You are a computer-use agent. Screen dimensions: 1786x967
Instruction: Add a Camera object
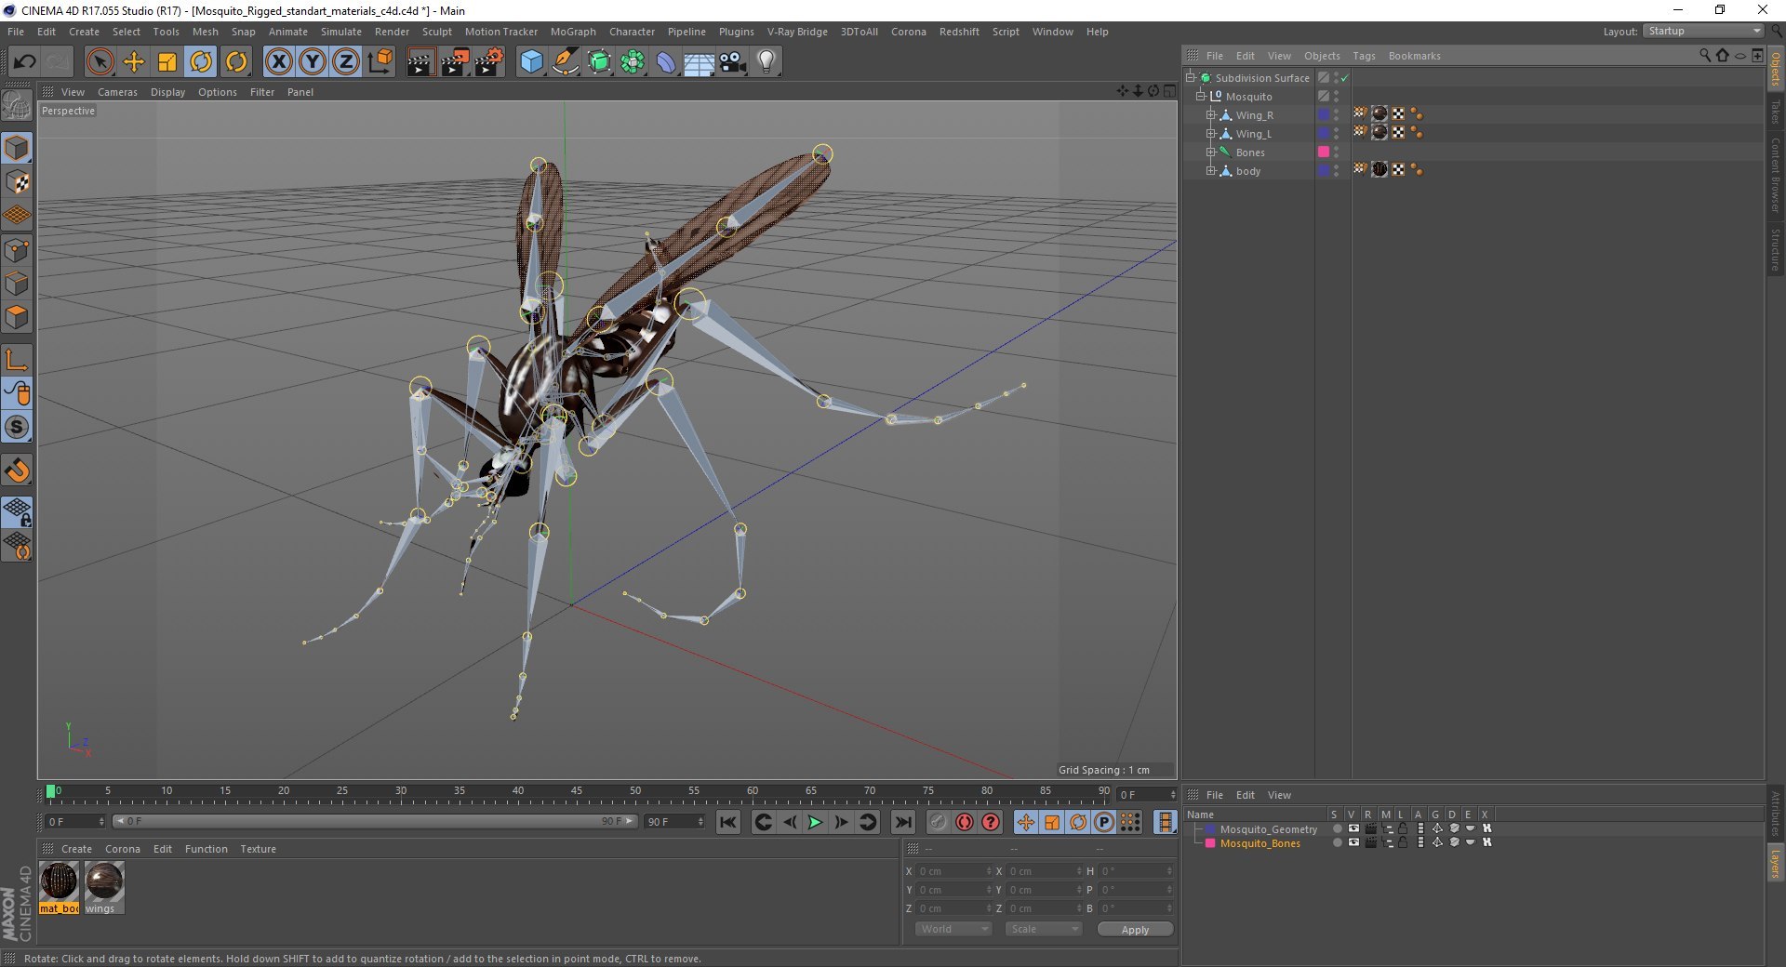(x=733, y=62)
